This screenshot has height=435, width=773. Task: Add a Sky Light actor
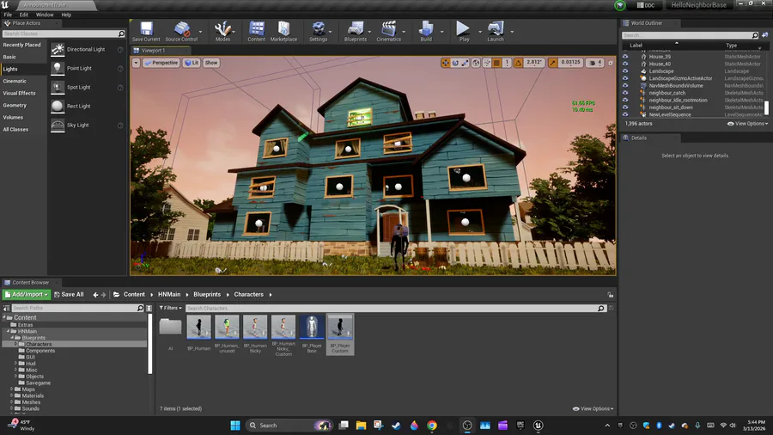tap(86, 125)
